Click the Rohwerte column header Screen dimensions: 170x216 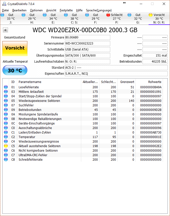pos(149,82)
